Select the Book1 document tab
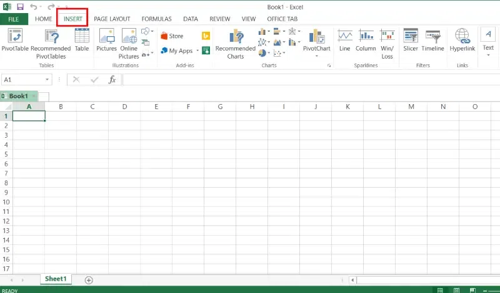500x293 pixels. (18, 96)
